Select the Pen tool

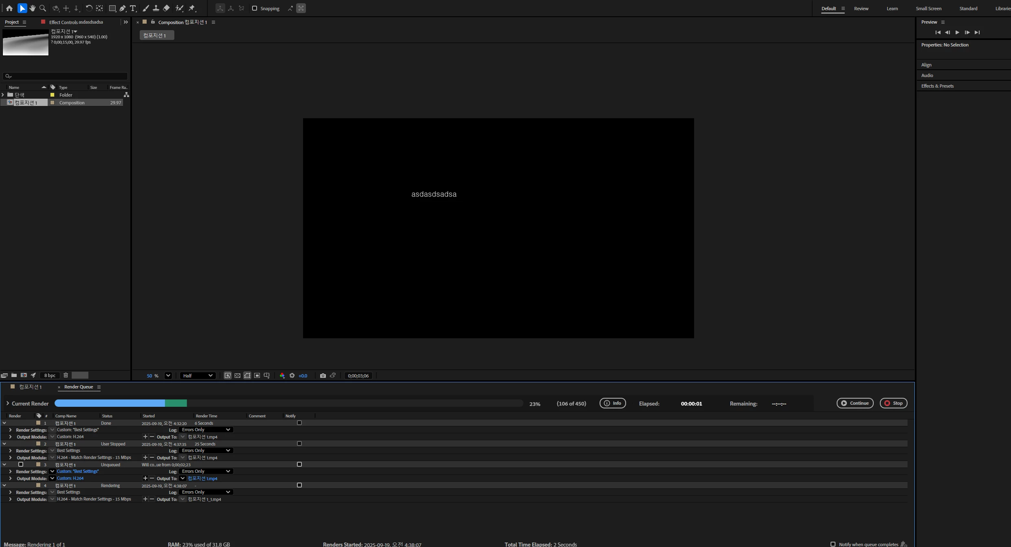pos(123,8)
